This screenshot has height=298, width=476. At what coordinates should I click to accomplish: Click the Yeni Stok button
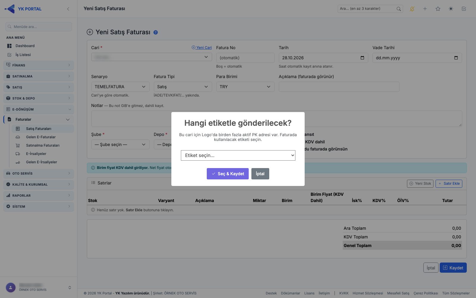(420, 184)
